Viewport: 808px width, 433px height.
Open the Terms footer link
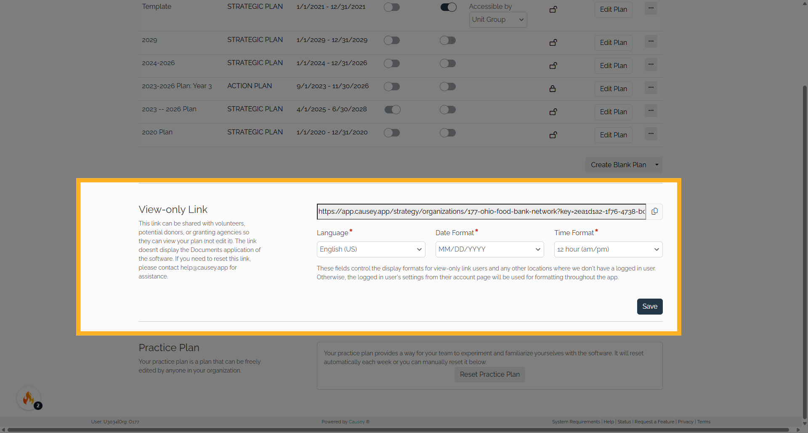[704, 422]
